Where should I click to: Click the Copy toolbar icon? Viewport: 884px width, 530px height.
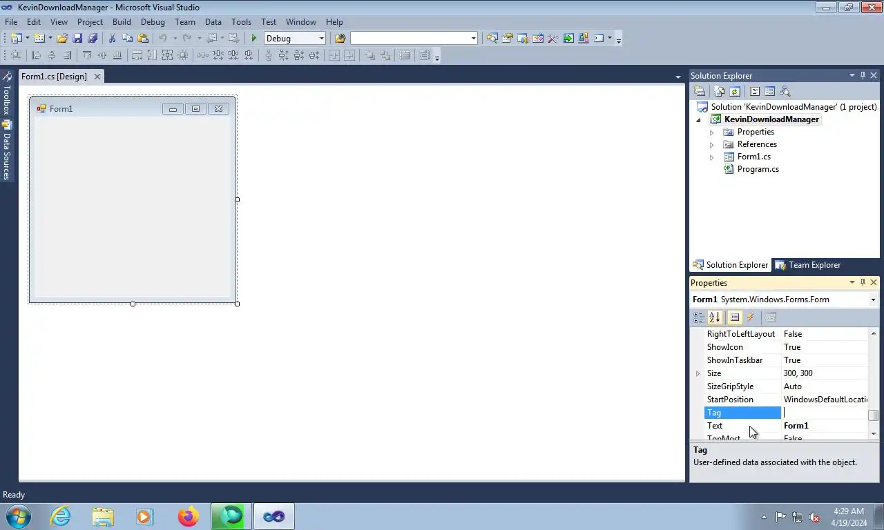point(127,38)
